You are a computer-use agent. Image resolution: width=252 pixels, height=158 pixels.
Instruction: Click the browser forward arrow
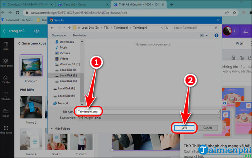tap(10, 12)
